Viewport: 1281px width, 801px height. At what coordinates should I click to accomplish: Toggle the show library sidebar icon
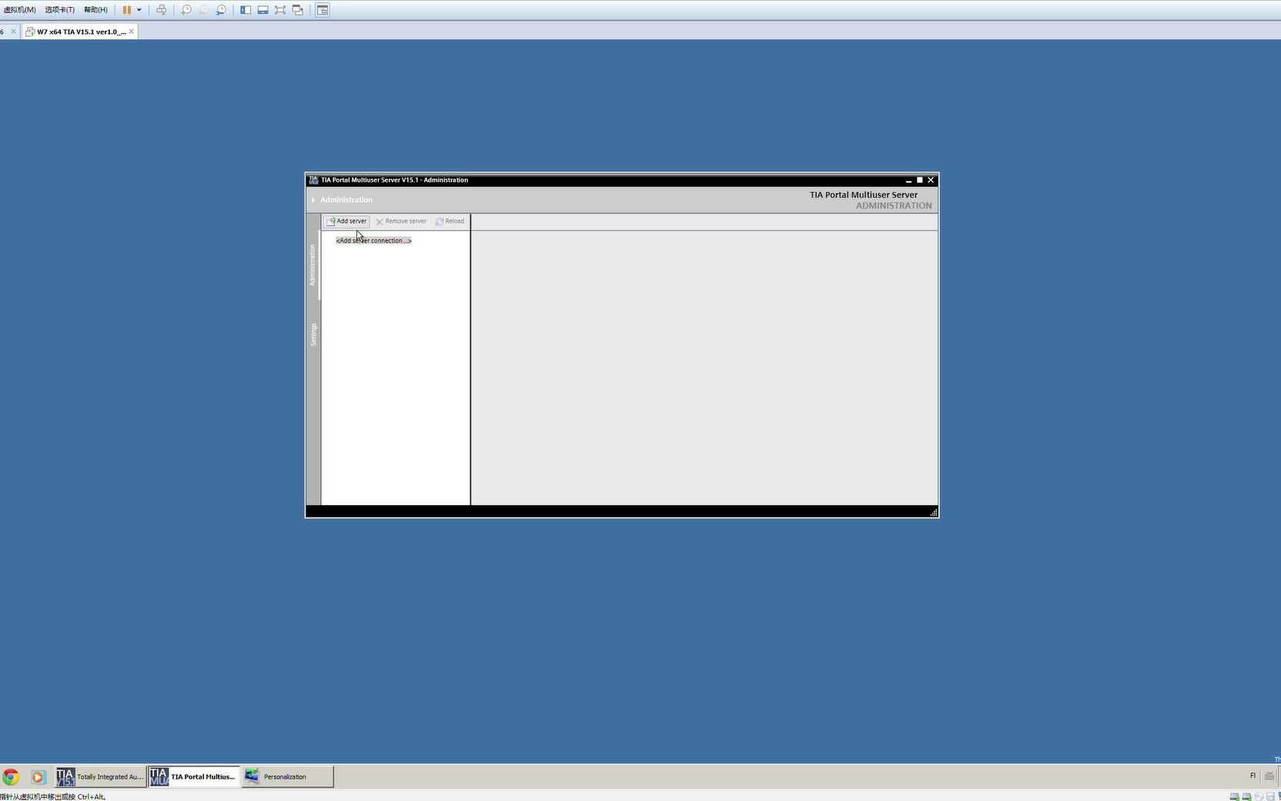coord(246,10)
